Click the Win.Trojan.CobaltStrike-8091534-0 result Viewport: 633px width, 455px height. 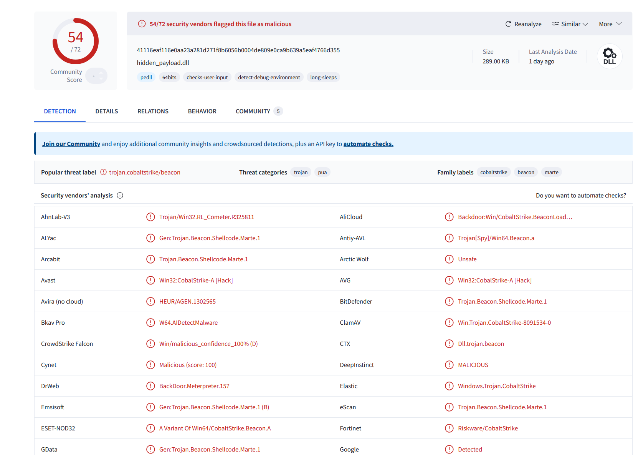(x=504, y=322)
